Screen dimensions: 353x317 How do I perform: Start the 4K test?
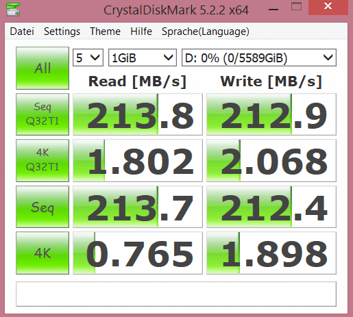[x=42, y=253]
